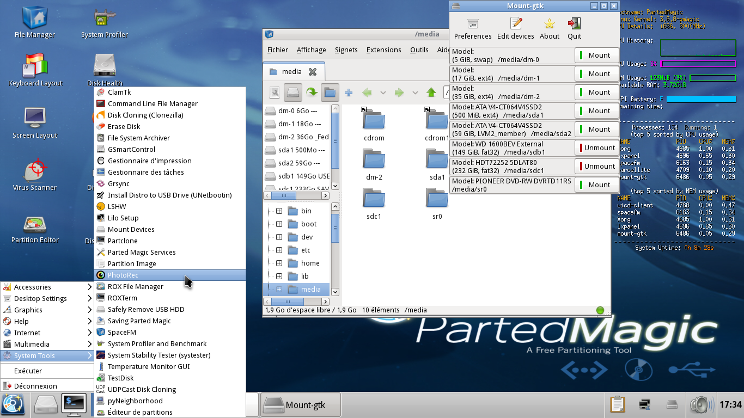Viewport: 744px width, 418px height.
Task: Expand the boot folder in the tree
Action: [279, 224]
